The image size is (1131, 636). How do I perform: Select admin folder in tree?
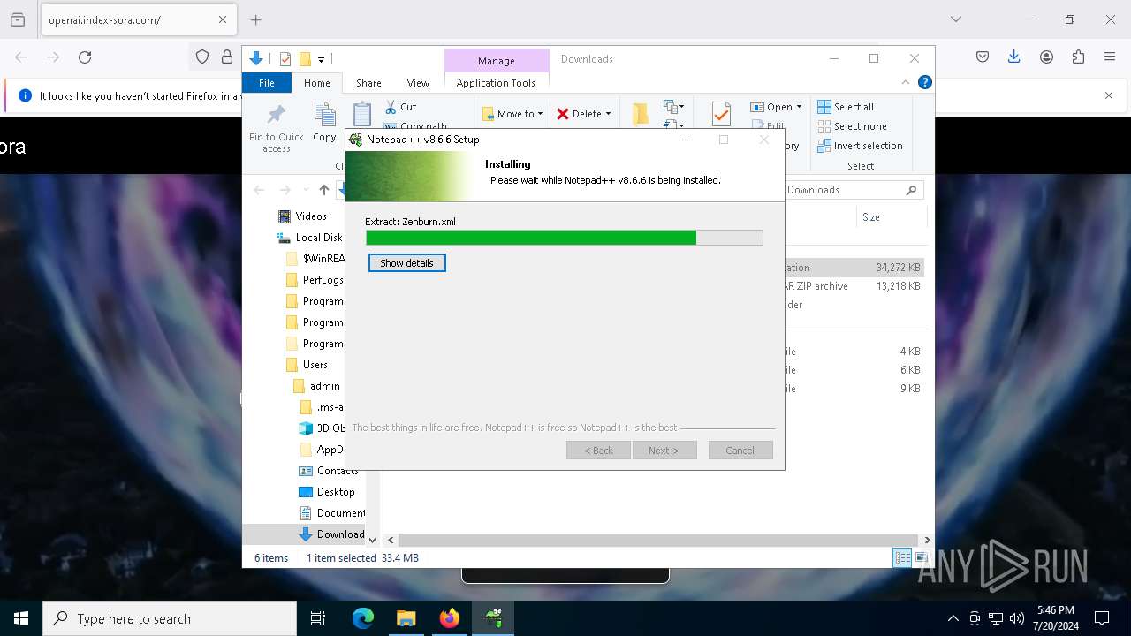tap(317, 386)
